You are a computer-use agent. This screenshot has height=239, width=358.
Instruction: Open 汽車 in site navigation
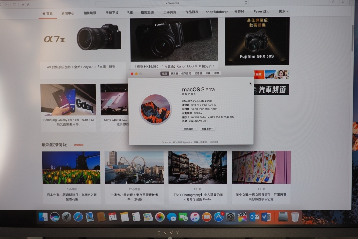[x=130, y=13]
